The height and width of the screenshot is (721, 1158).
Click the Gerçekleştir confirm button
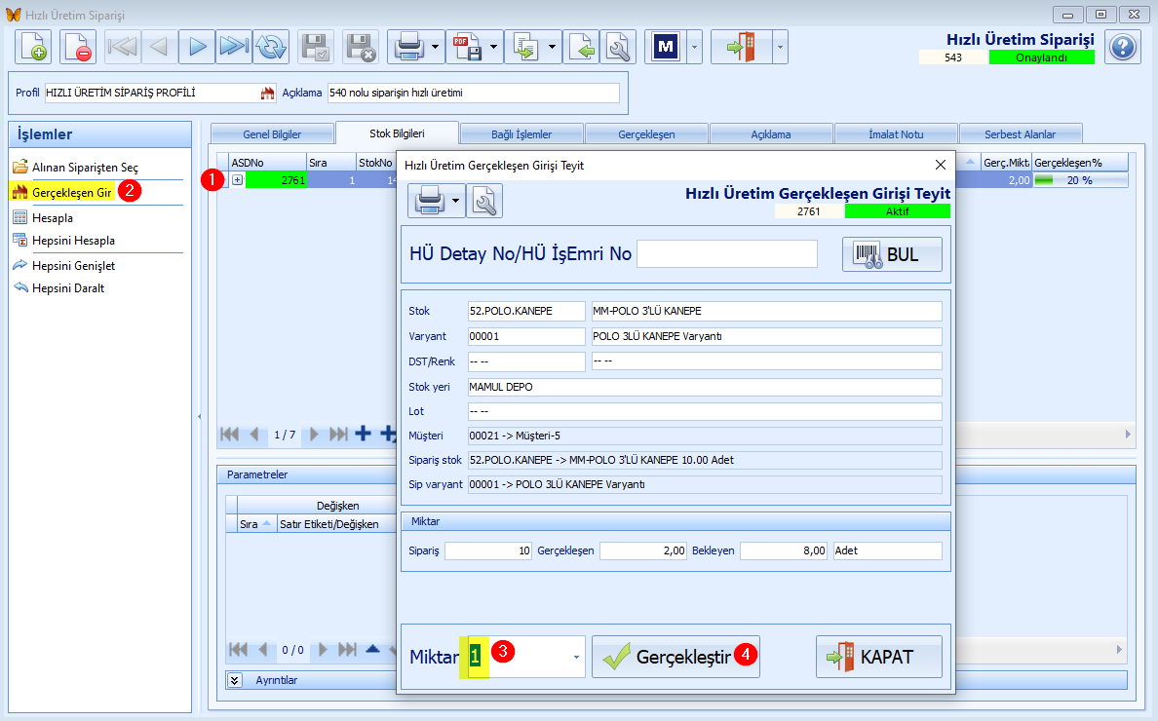tap(675, 657)
